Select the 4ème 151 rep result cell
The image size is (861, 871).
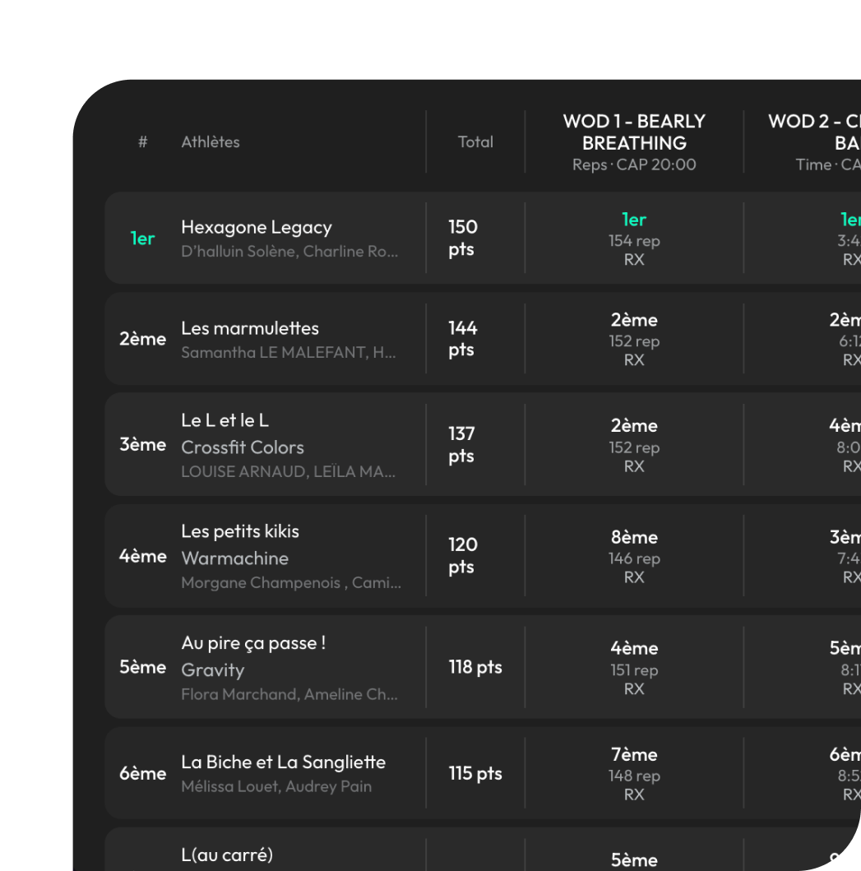point(634,668)
